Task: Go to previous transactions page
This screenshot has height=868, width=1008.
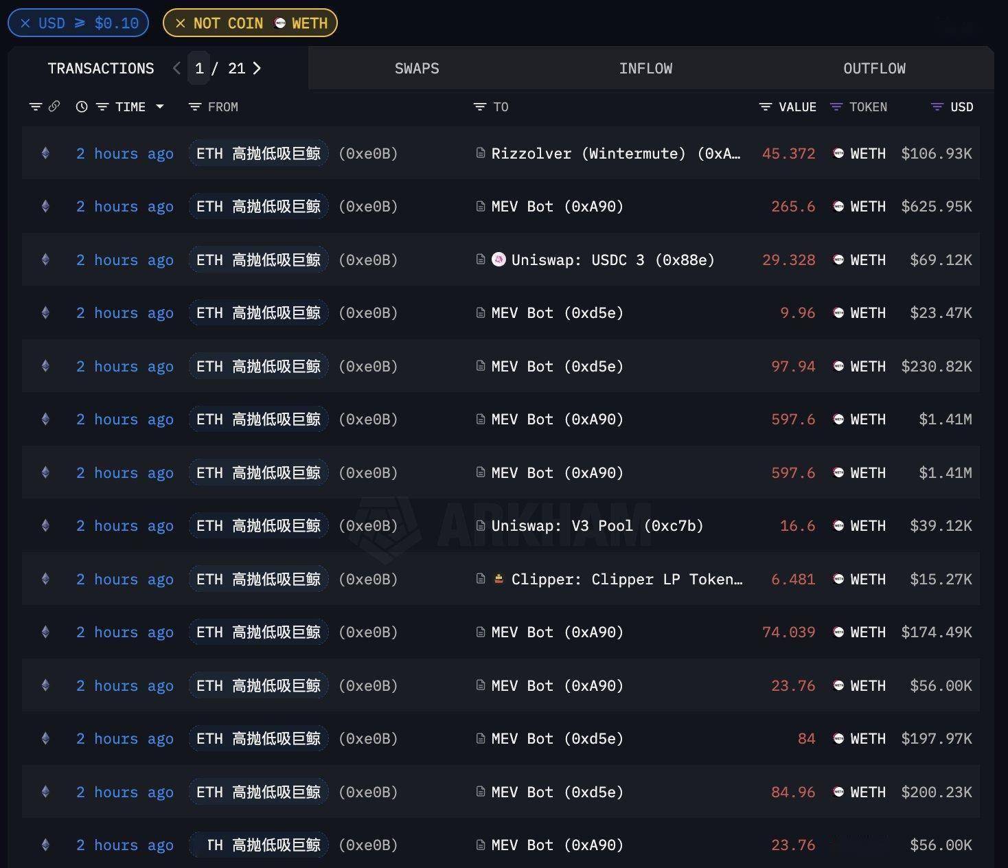Action: tap(177, 68)
